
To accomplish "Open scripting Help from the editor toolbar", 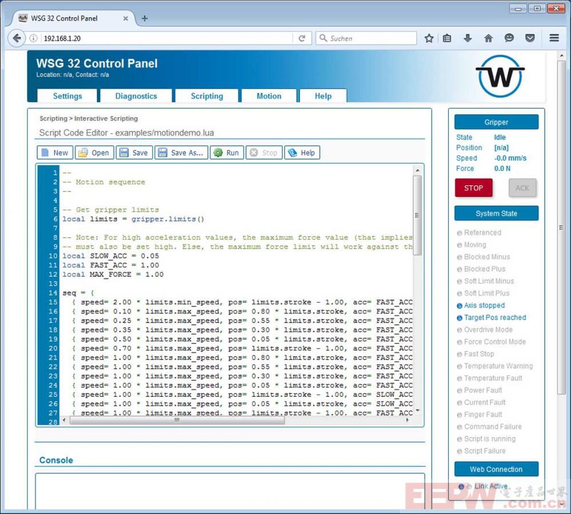I will click(302, 153).
